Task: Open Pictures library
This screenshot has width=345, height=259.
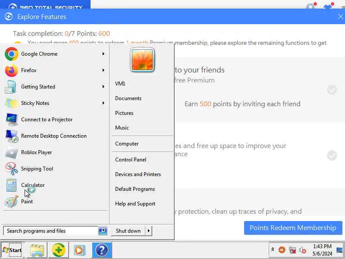Action: point(124,113)
